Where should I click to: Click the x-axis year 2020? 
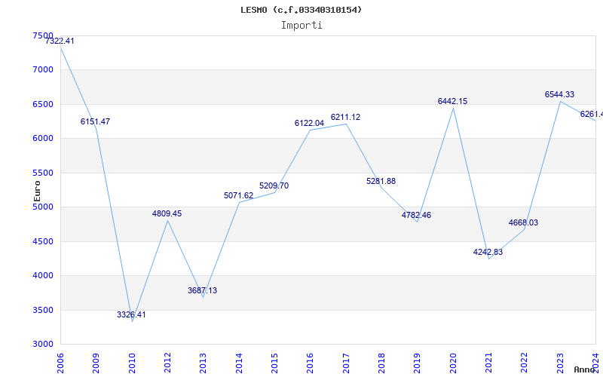[x=453, y=363]
